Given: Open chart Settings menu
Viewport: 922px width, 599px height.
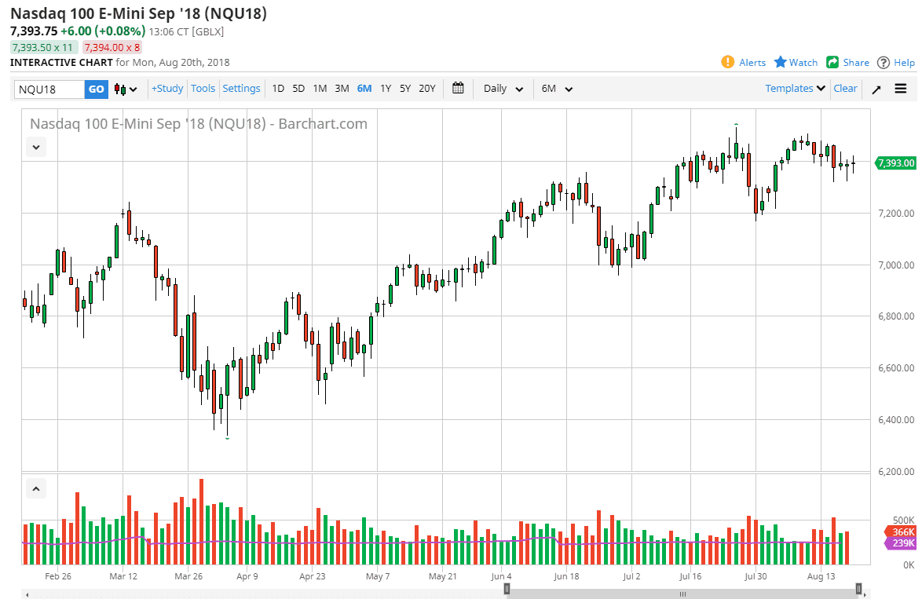Looking at the screenshot, I should coord(241,88).
